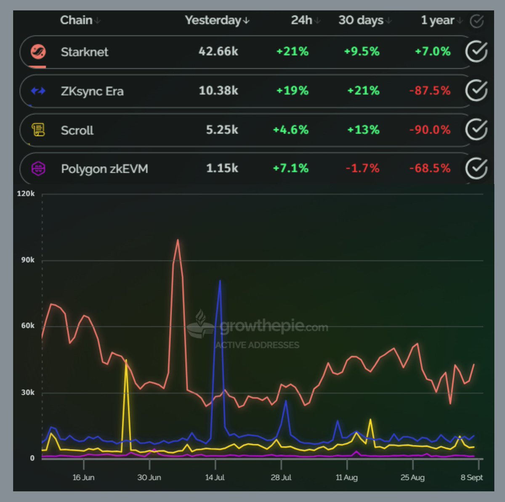
Task: Click the ZKsync Era arrows logo
Action: [38, 91]
